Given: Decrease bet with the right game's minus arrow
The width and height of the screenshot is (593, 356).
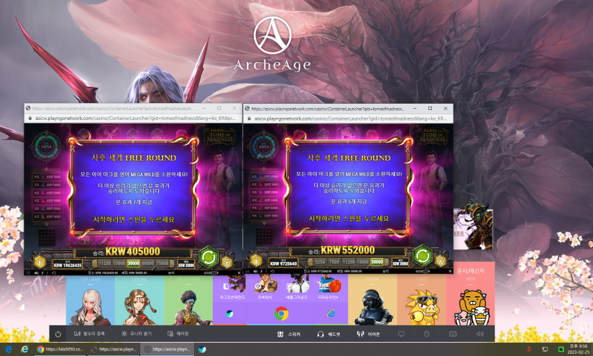Looking at the screenshot, I should click(x=310, y=262).
